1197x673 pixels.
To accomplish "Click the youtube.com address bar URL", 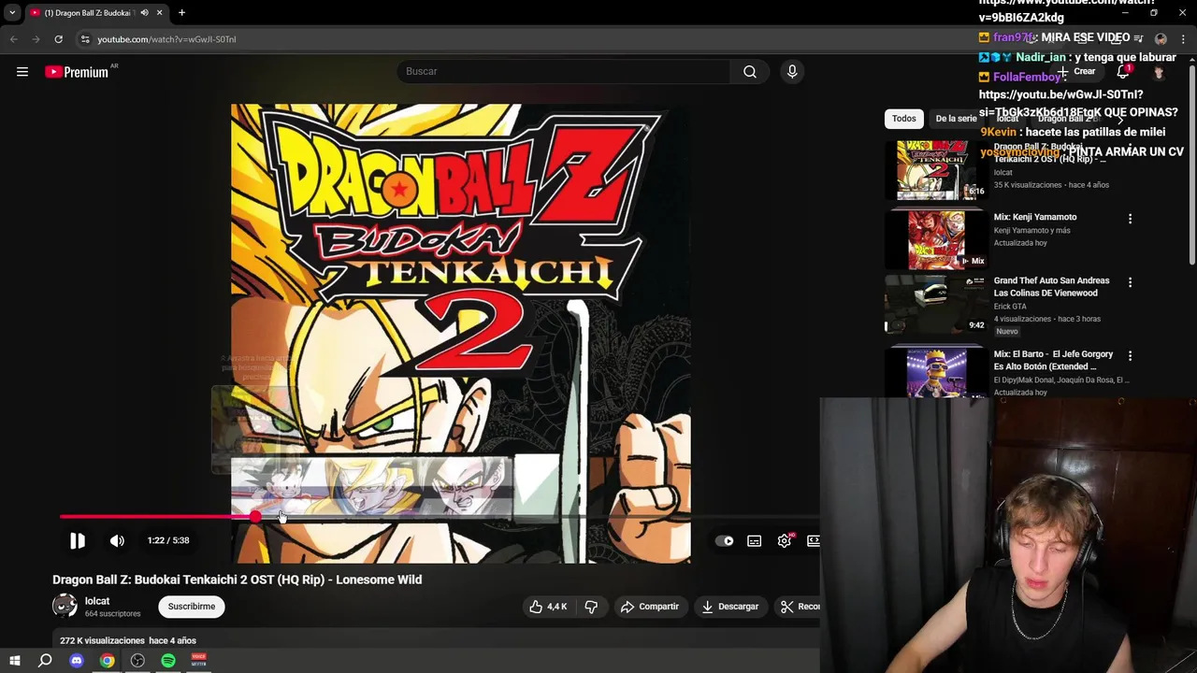I will click(166, 39).
